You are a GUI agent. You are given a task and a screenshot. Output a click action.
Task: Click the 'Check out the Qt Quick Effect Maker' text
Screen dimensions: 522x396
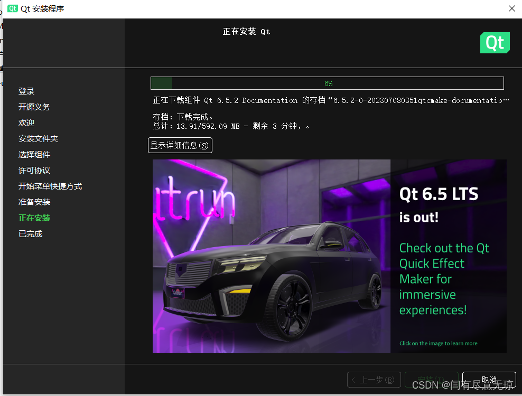pos(444,279)
